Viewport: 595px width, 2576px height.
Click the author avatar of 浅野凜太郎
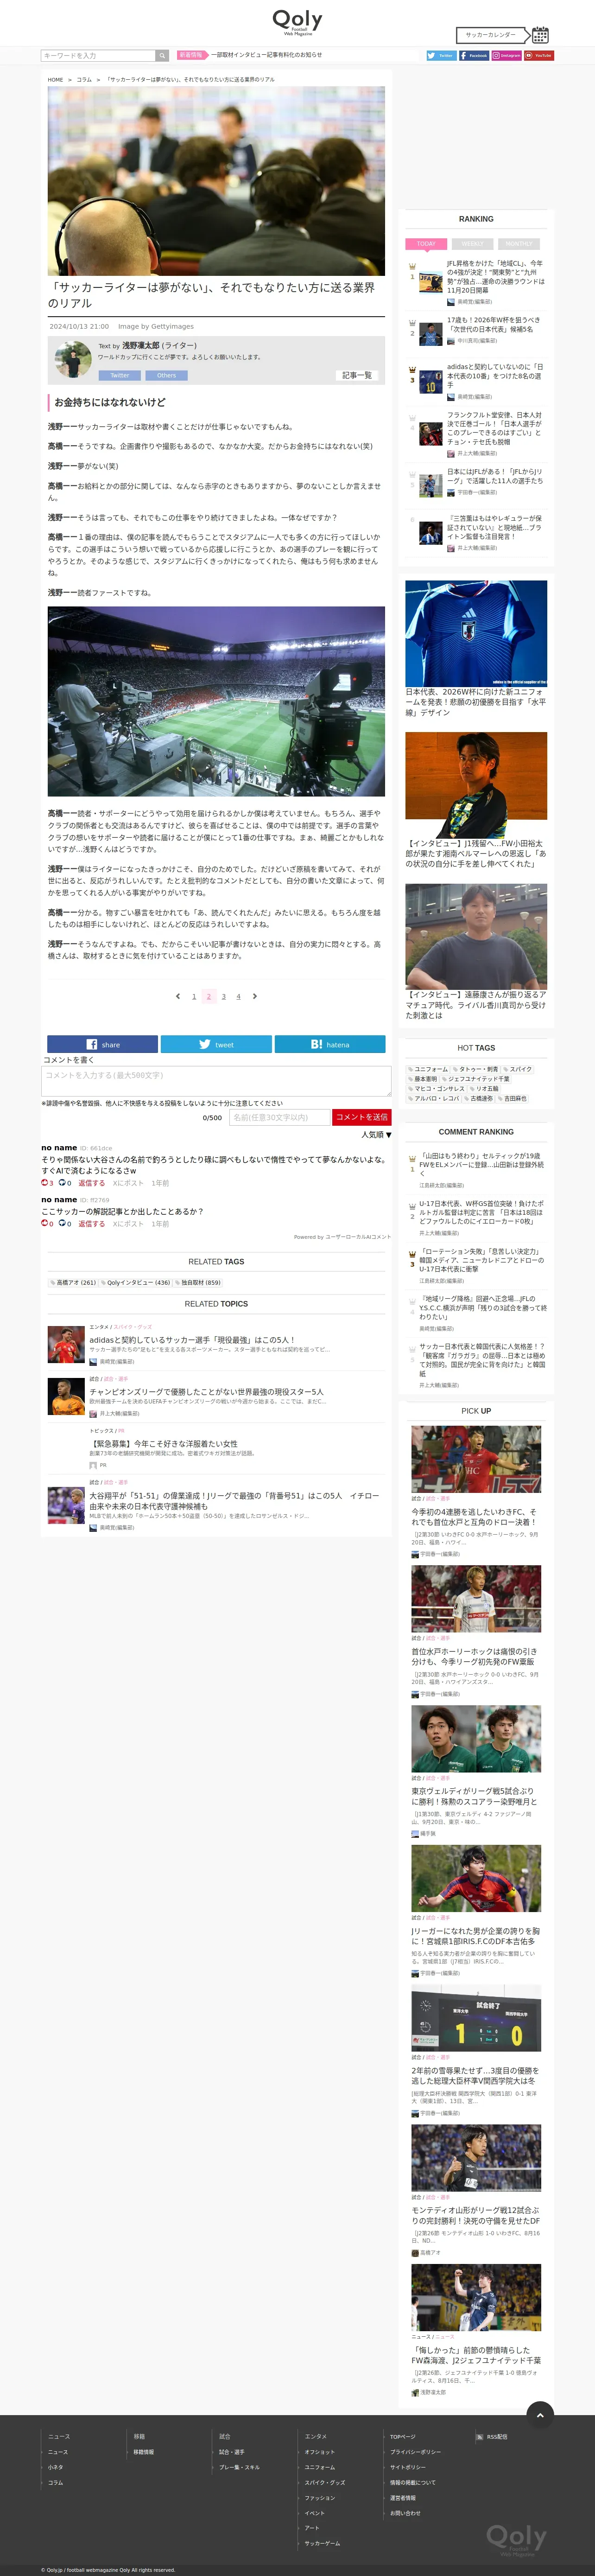point(73,359)
